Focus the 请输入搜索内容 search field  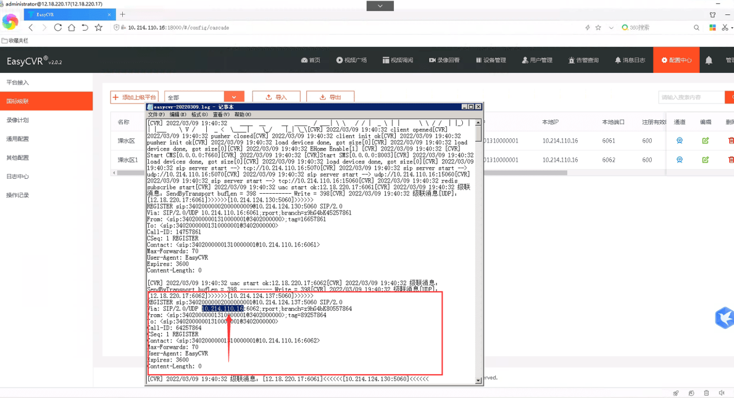pyautogui.click(x=691, y=97)
